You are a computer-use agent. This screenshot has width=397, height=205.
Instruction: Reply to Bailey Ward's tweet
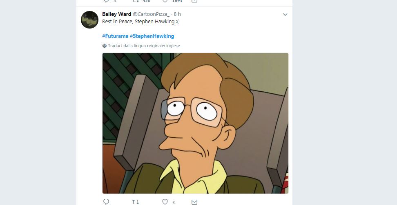point(106,202)
